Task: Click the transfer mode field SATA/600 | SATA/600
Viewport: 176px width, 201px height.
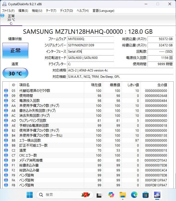Action: coord(90,58)
